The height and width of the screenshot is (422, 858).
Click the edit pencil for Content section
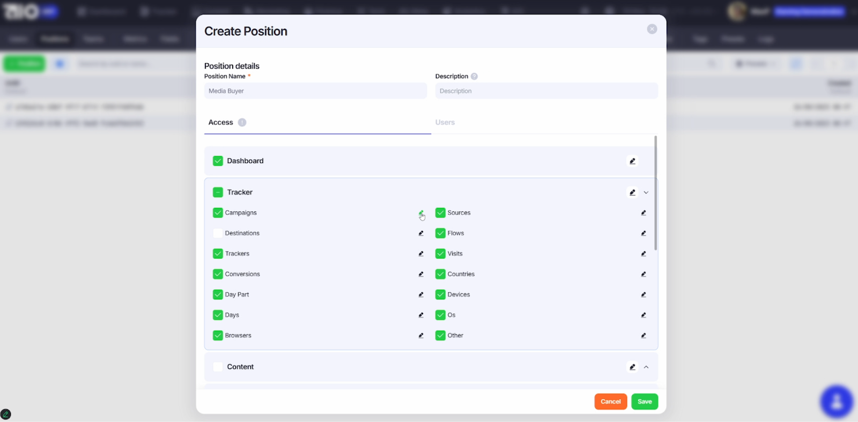(x=632, y=367)
